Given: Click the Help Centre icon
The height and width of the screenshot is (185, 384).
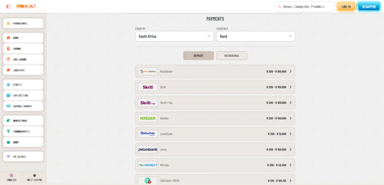Looking at the screenshot, I should (35, 175).
